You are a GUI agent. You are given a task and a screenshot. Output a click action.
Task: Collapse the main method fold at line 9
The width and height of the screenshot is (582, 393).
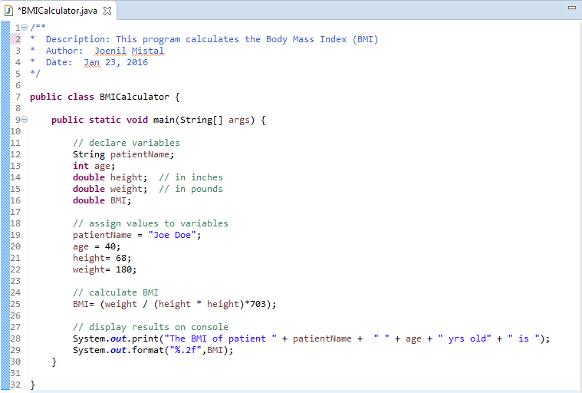tap(24, 119)
